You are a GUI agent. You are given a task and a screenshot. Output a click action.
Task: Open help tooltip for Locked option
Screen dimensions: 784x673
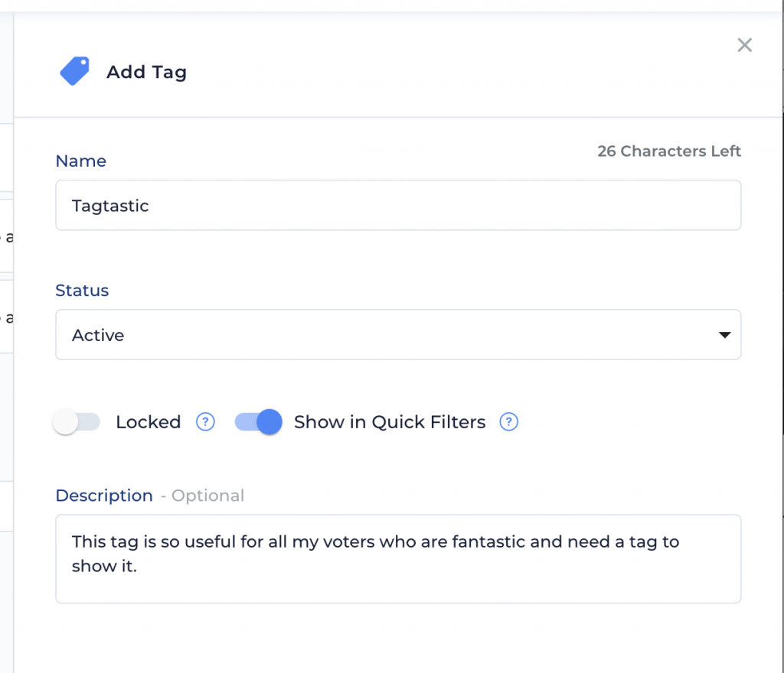tap(205, 422)
